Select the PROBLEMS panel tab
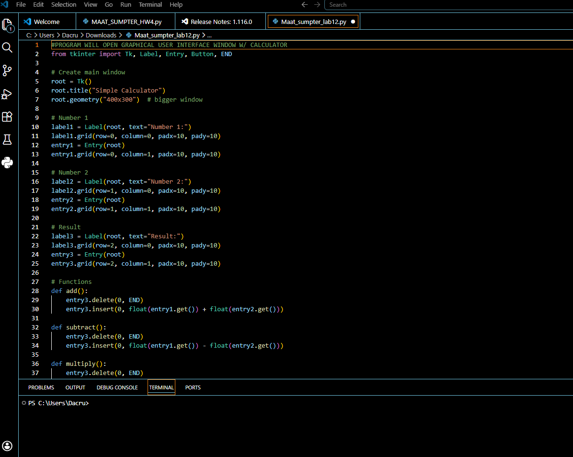The image size is (573, 457). pos(41,387)
